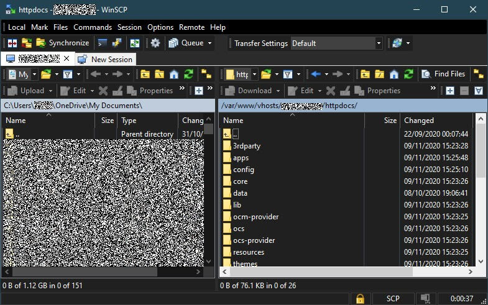
Task: Sort local panel by Size column
Action: [106, 121]
